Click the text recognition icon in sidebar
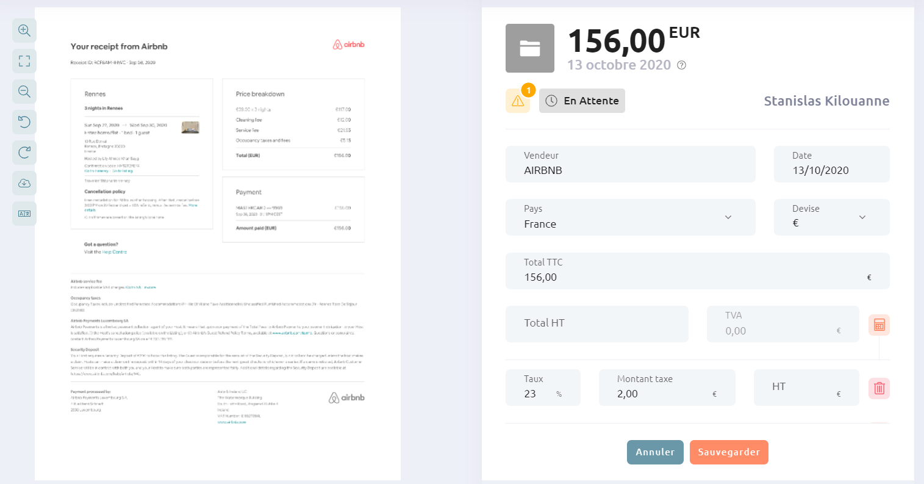The height and width of the screenshot is (484, 924). pyautogui.click(x=24, y=214)
